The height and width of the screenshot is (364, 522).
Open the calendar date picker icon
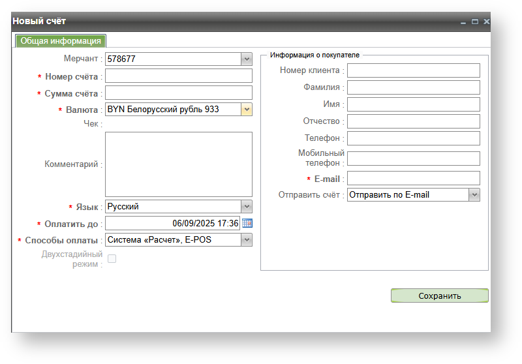click(x=247, y=223)
